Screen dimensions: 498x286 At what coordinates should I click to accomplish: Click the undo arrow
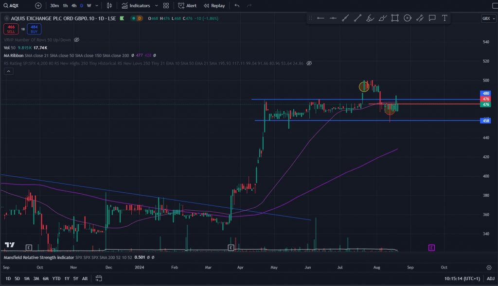(x=237, y=6)
